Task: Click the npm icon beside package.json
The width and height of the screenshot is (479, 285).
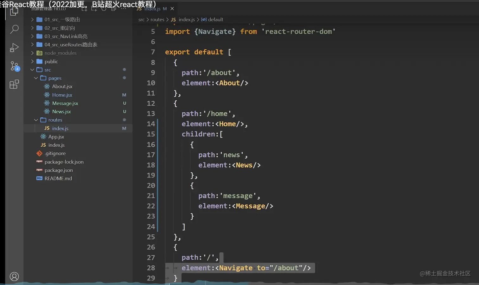Action: click(39, 170)
